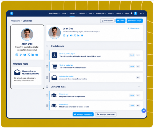The image size is (154, 128).
Task: Click TikTok icon in mobile preview
Action: 20,55
